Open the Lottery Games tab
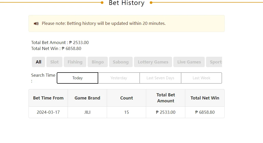The width and height of the screenshot is (263, 143). tap(153, 62)
